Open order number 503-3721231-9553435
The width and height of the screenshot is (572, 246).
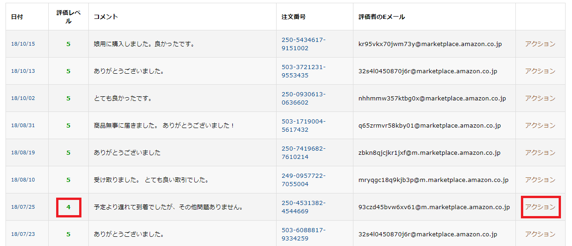(304, 71)
